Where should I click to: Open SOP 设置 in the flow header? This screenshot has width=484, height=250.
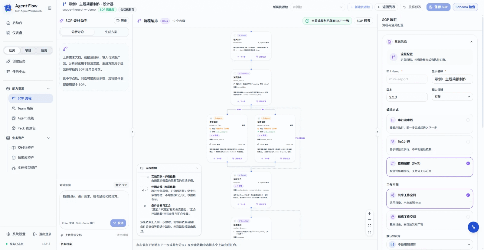click(363, 21)
